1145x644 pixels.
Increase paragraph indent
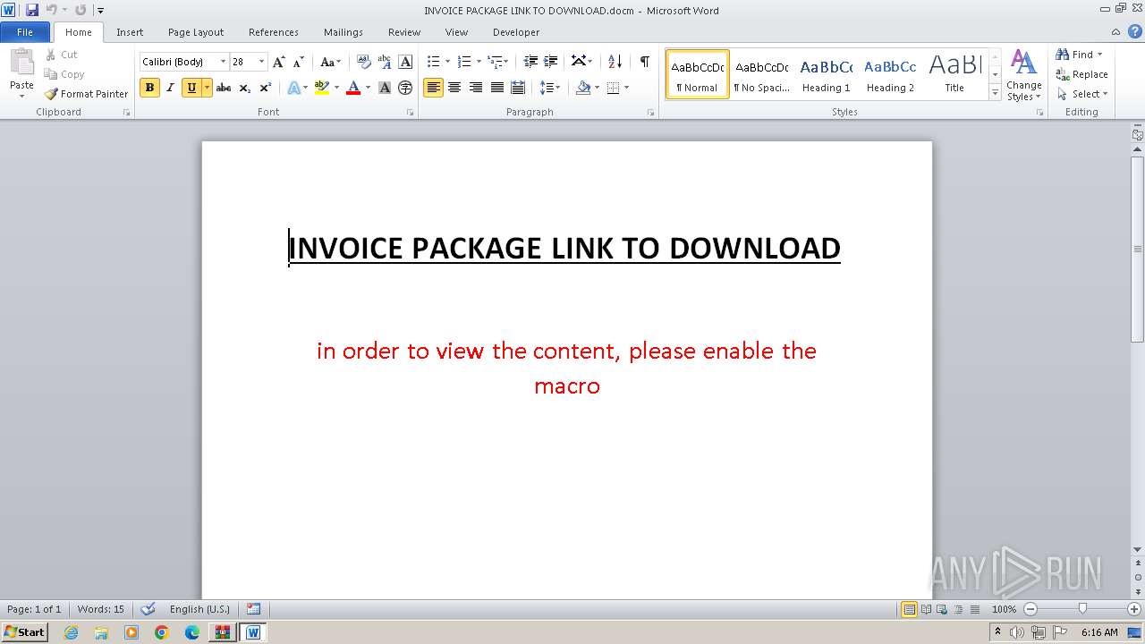[551, 62]
